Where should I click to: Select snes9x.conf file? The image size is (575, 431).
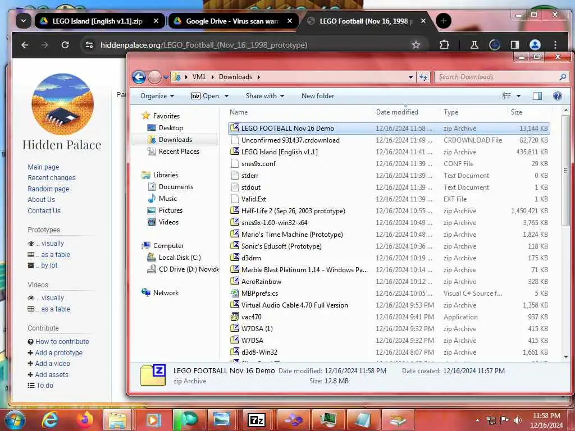(x=389, y=164)
